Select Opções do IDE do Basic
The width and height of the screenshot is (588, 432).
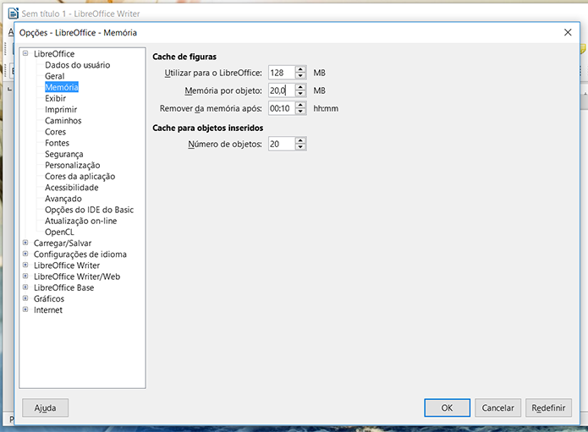point(89,210)
